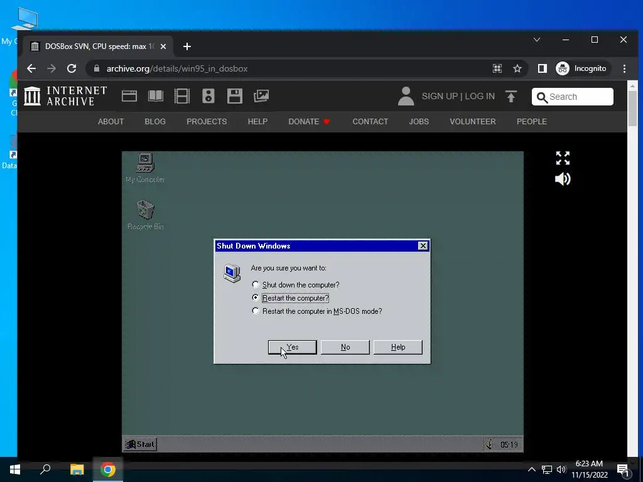
Task: Open Windows taskbar search
Action: pos(45,469)
